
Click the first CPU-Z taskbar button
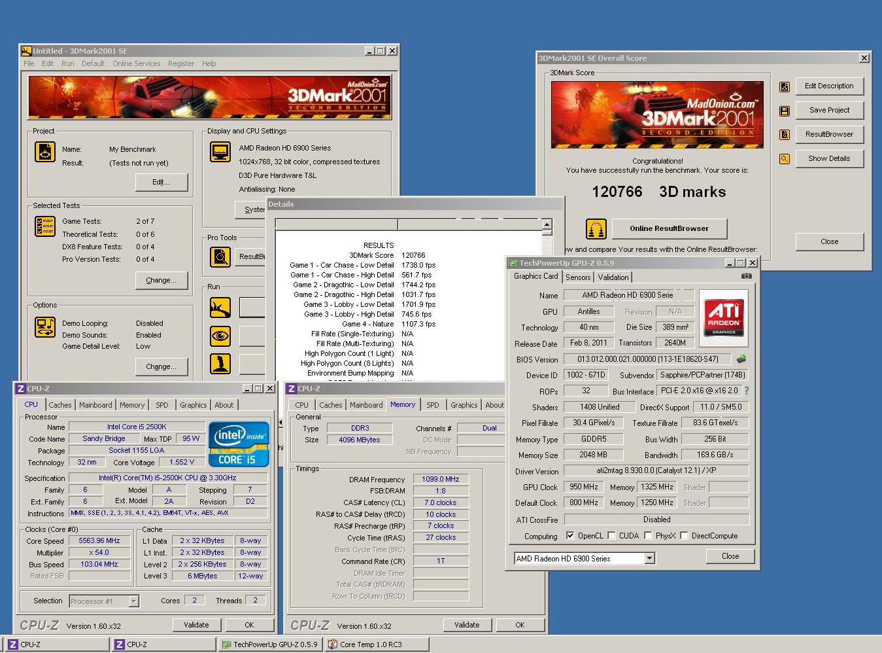[x=56, y=644]
